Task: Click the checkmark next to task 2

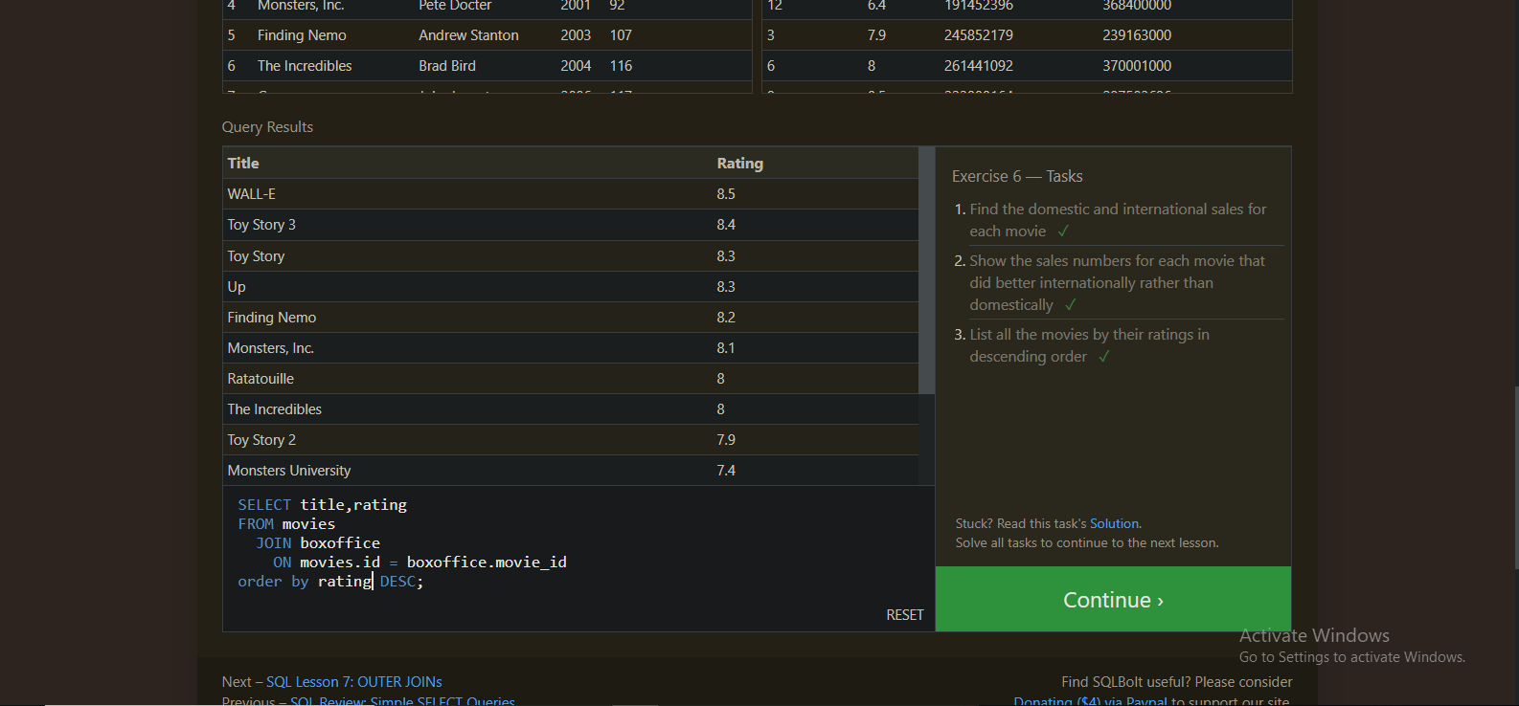Action: pyautogui.click(x=1071, y=304)
